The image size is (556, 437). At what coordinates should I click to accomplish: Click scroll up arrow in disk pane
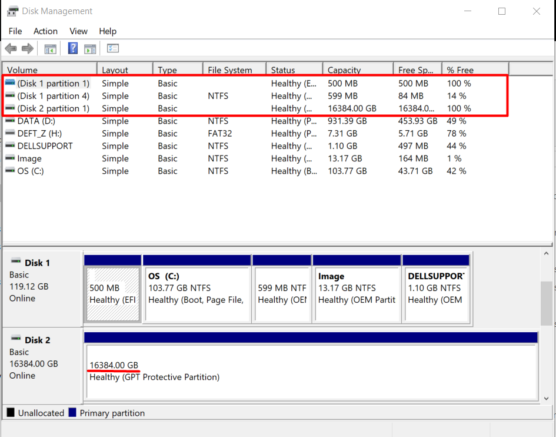(546, 253)
